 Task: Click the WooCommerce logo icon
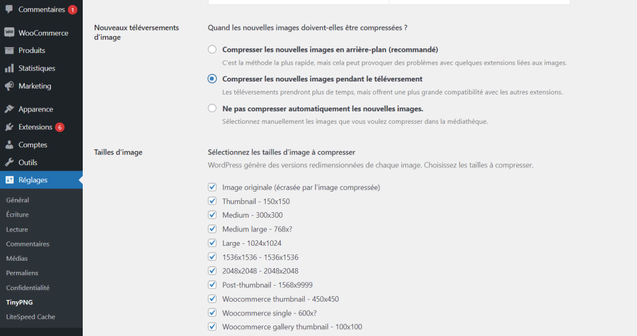click(x=9, y=32)
